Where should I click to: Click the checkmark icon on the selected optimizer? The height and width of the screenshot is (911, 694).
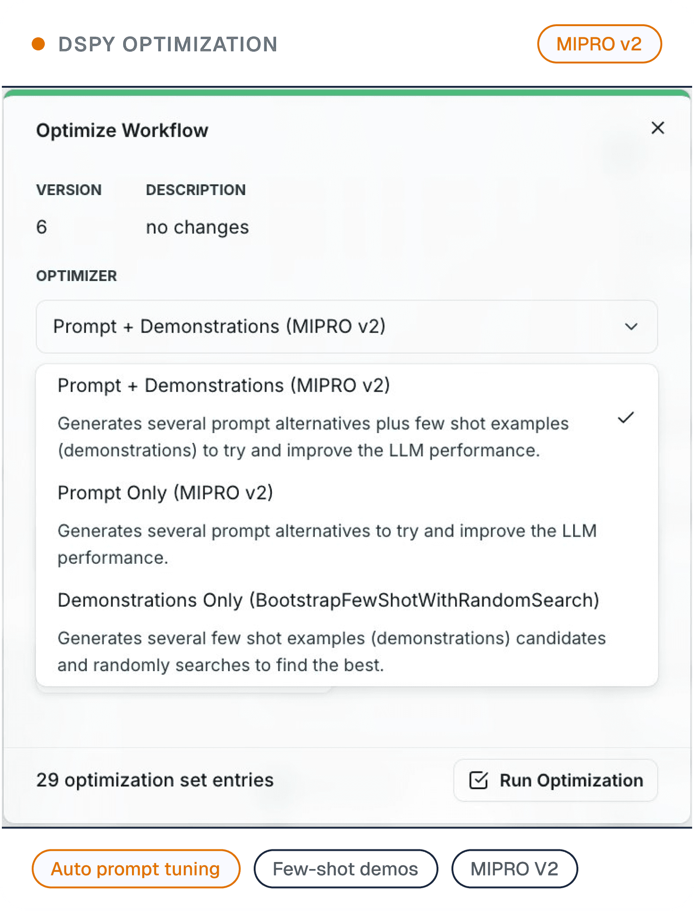(x=626, y=418)
